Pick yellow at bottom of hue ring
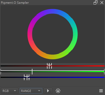The width and height of the screenshot is (105, 95). point(51,56)
